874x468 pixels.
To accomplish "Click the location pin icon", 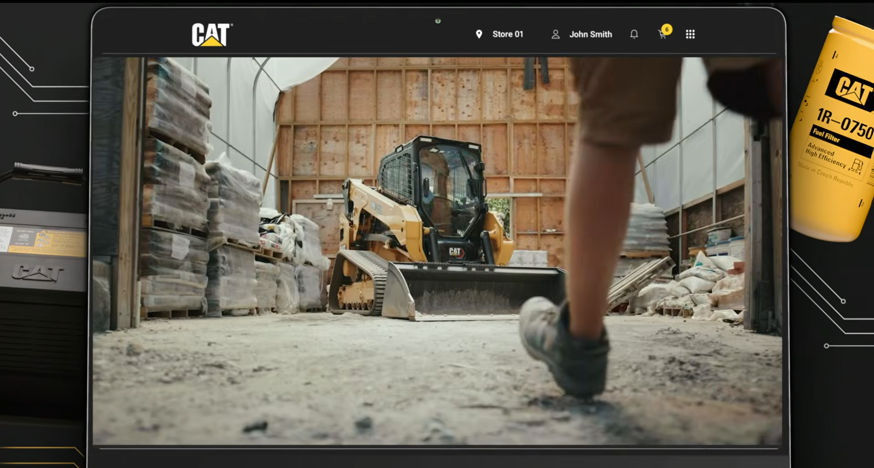I will pyautogui.click(x=479, y=34).
